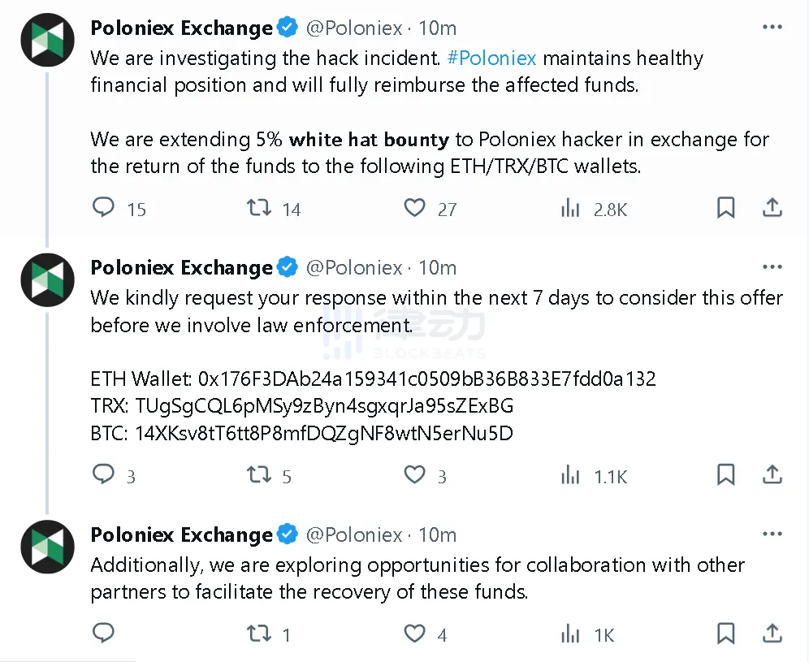Share the first Poloniex tweet

tap(772, 208)
